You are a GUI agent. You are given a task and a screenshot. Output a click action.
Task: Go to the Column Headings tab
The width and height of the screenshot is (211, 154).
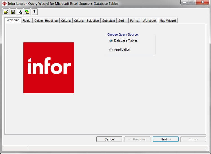tap(46, 21)
